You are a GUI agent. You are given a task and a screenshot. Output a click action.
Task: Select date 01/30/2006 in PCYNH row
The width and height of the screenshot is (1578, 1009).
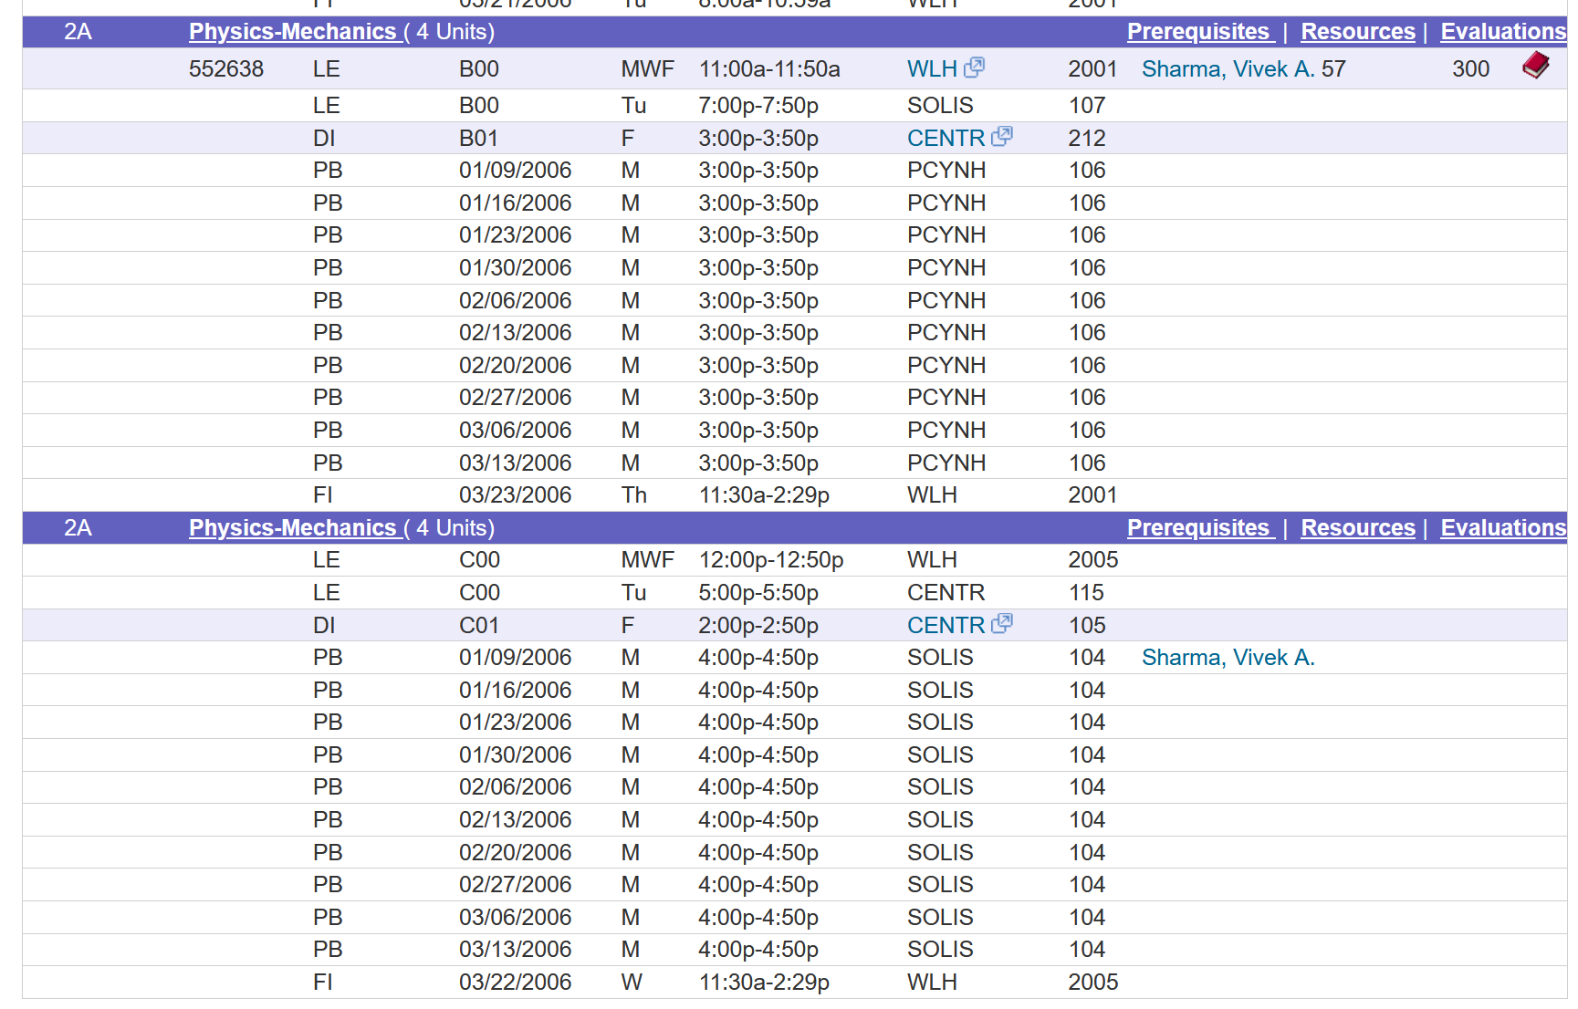[x=516, y=268]
